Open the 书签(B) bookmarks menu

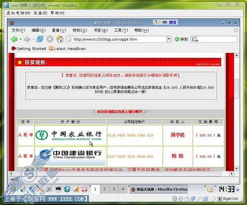click(101, 30)
